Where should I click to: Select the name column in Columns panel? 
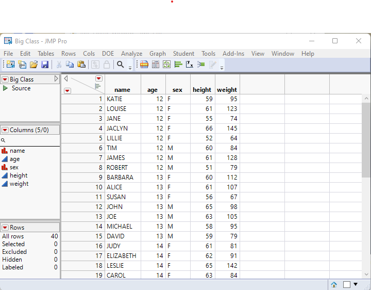18,151
